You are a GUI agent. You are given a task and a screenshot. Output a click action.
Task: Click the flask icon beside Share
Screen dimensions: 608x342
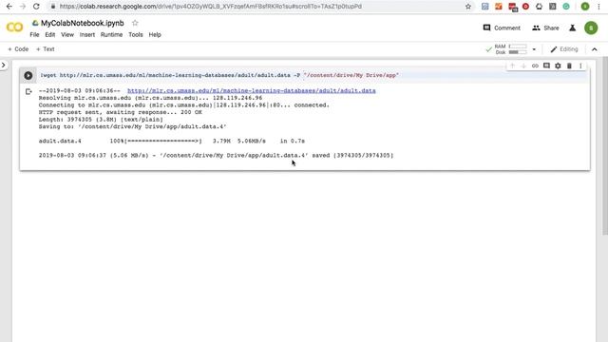point(572,28)
